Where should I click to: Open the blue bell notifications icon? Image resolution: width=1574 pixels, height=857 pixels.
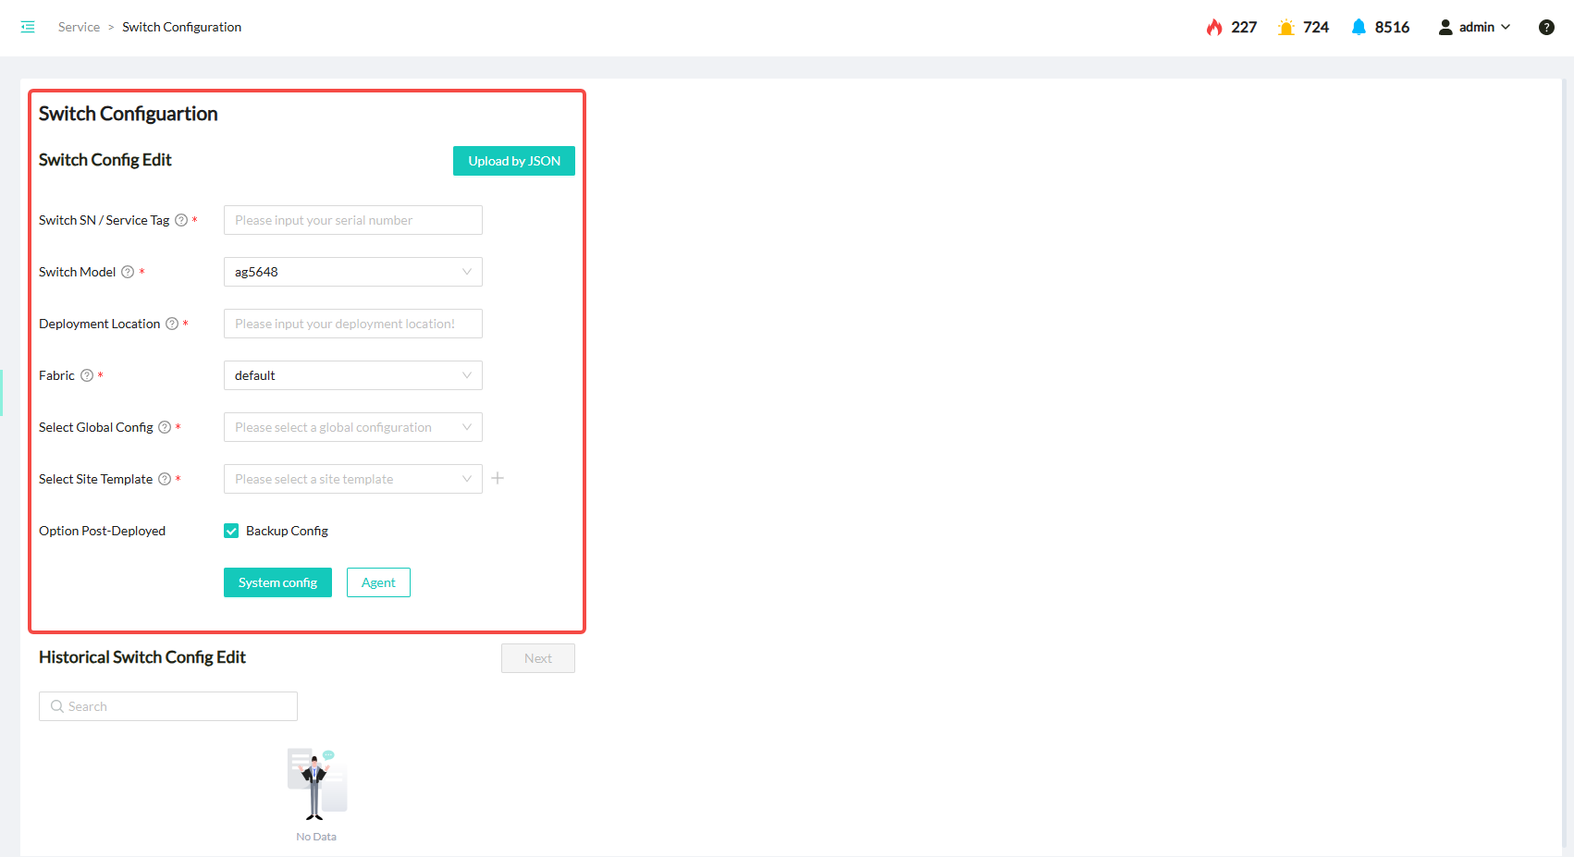coord(1359,27)
